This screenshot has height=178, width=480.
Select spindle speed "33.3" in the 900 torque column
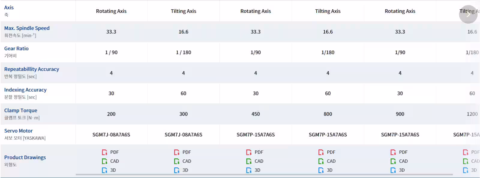tap(400, 32)
